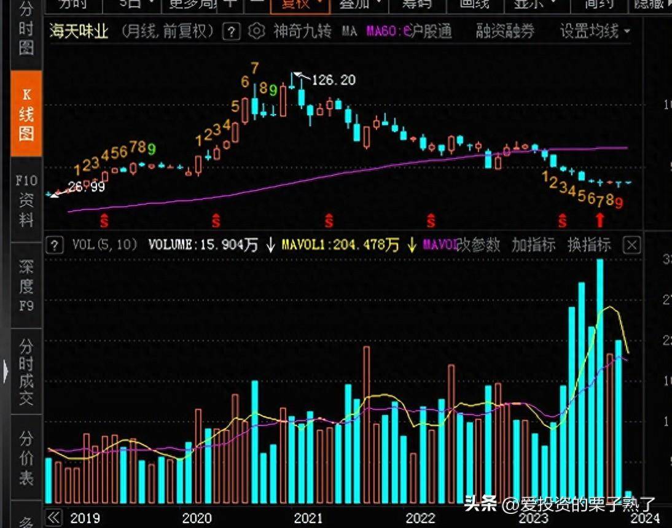The height and width of the screenshot is (528, 672).
Task: Open the 叠加 dropdown in top toolbar
Action: click(x=360, y=5)
